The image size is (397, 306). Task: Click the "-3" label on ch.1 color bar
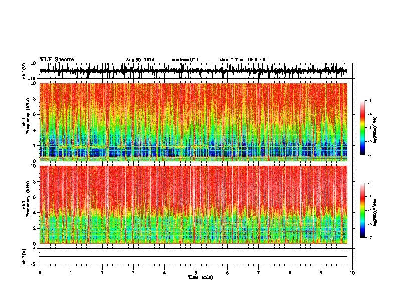click(x=369, y=100)
